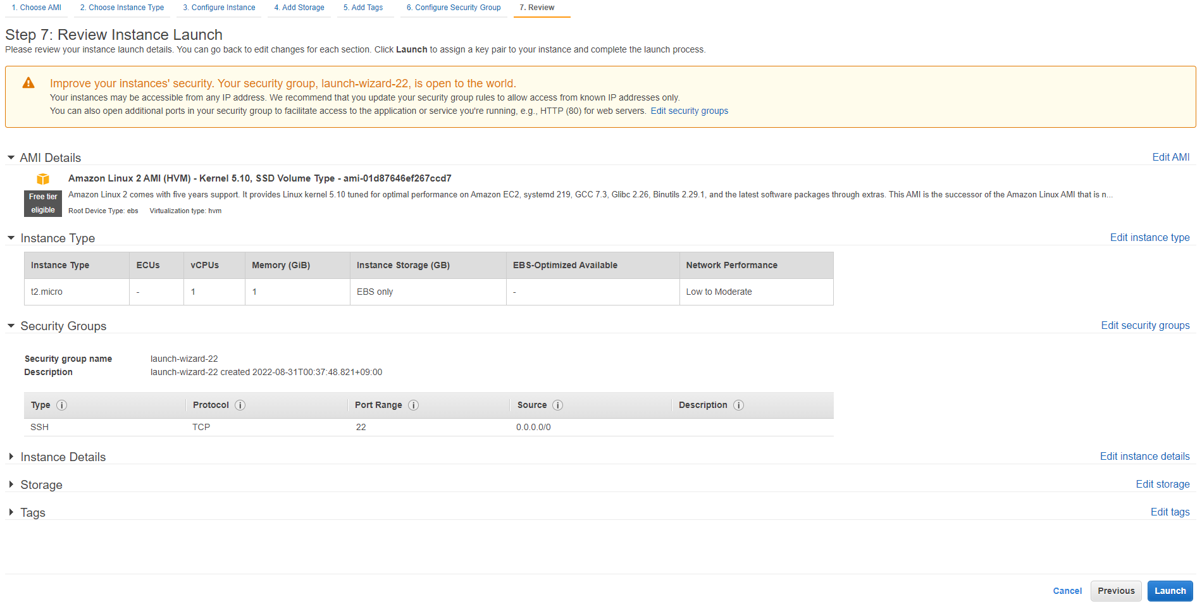Click the info icon next to Port Range column
The height and width of the screenshot is (611, 1202).
coord(414,405)
